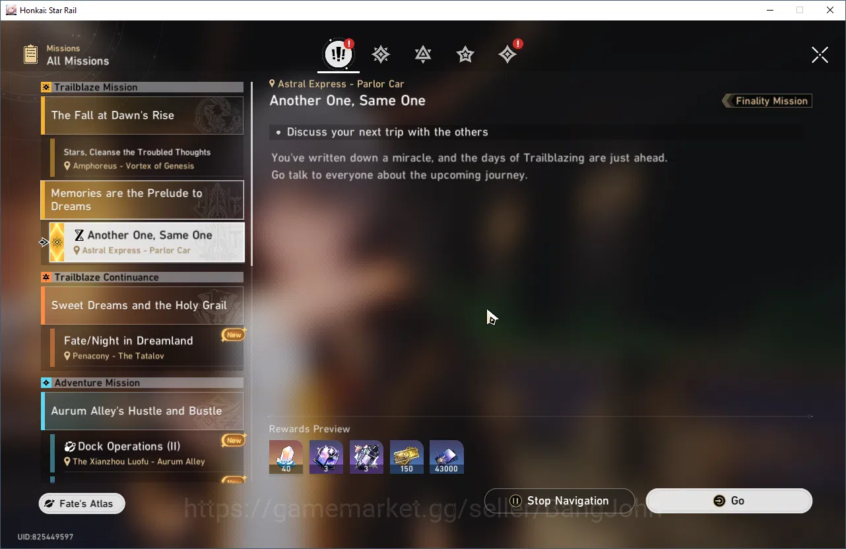Click the Trailblaze Continuance section header
846x549 pixels.
click(142, 277)
